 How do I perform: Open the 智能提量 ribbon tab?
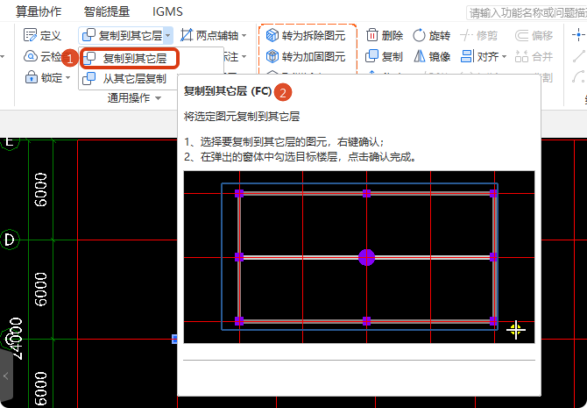click(106, 11)
